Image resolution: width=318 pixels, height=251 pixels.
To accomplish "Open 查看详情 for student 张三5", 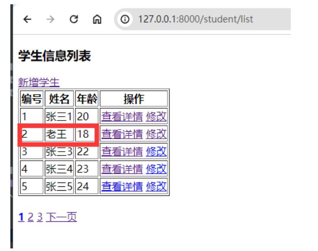I will coord(122,186).
